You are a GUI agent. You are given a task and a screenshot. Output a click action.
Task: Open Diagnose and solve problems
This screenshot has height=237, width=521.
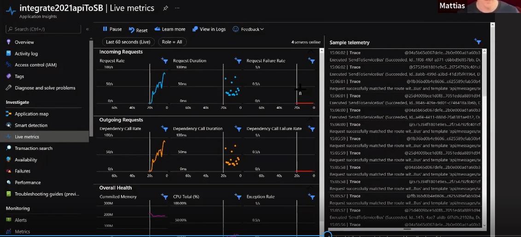[45, 88]
